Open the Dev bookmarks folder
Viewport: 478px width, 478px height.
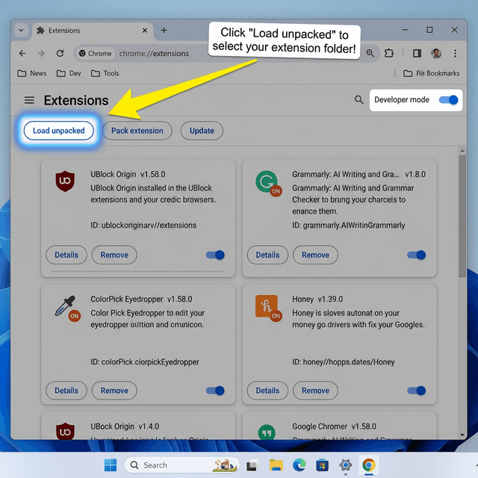pos(69,73)
